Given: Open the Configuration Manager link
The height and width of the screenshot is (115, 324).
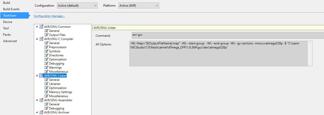Looking at the screenshot, I should click(x=49, y=16).
